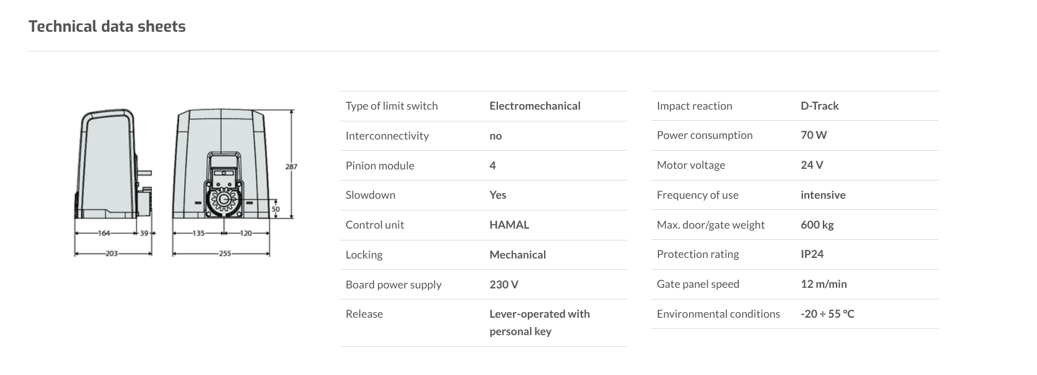1037x375 pixels.
Task: Click the Lever-operated with personal key text
Action: coord(539,322)
